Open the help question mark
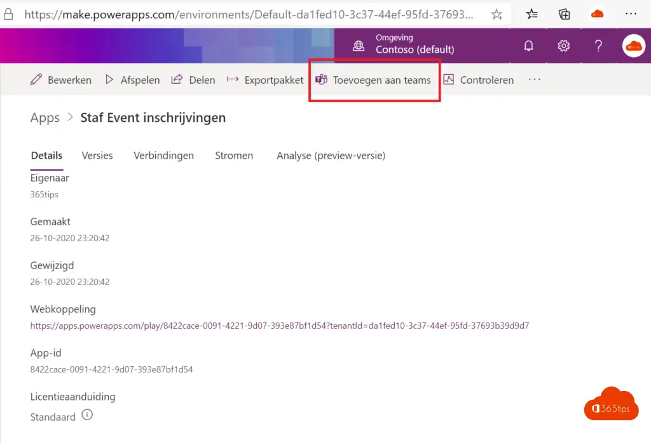 (x=598, y=46)
